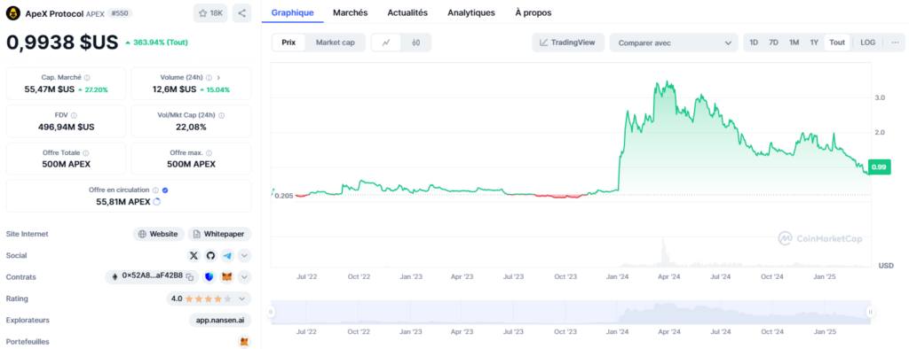Viewport: 909px width, 349px height.
Task: Click the #550 rank badge
Action: point(120,13)
